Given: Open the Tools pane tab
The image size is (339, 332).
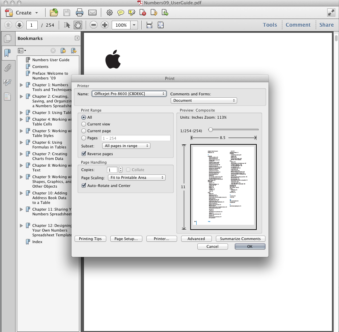Looking at the screenshot, I should [270, 25].
